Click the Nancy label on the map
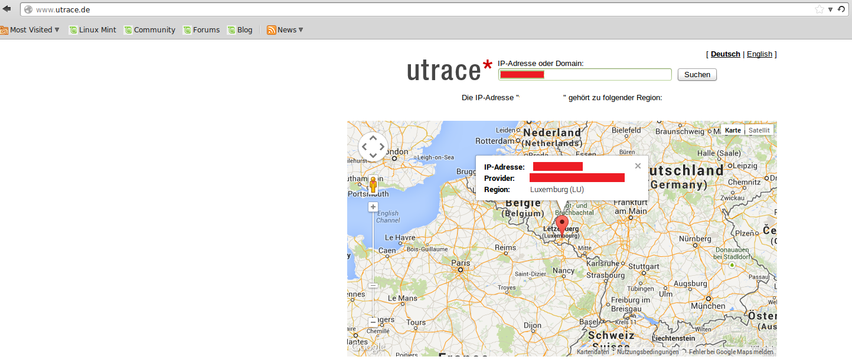The height and width of the screenshot is (360, 852). coord(564,270)
